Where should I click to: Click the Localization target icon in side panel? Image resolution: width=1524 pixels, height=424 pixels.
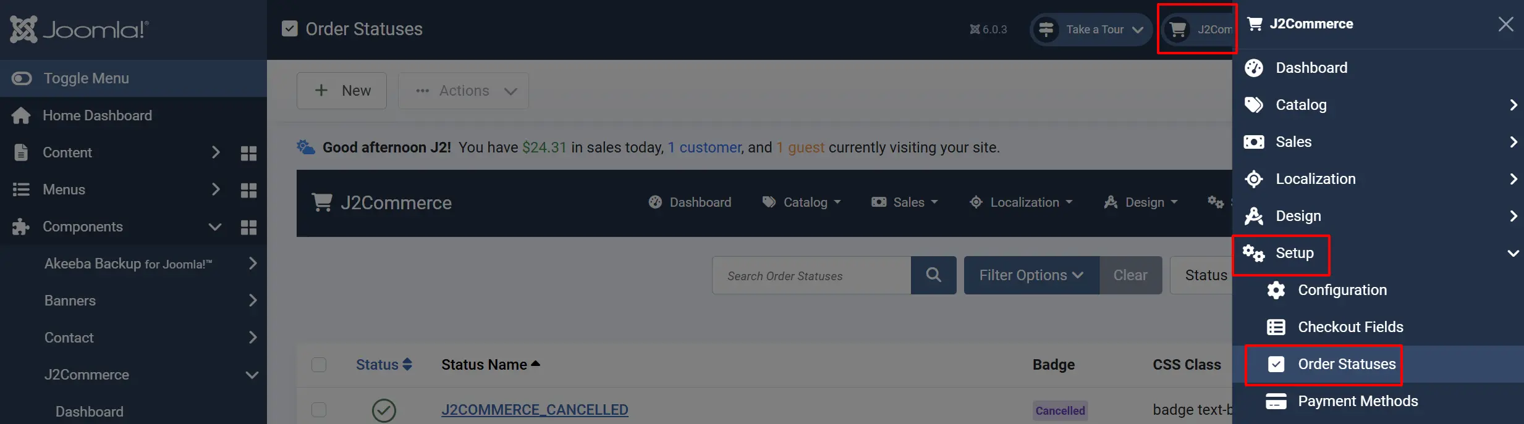pos(1254,179)
